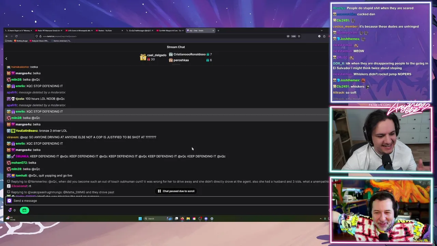
Task: Click the shield tracking protection icon
Action: (37, 36)
